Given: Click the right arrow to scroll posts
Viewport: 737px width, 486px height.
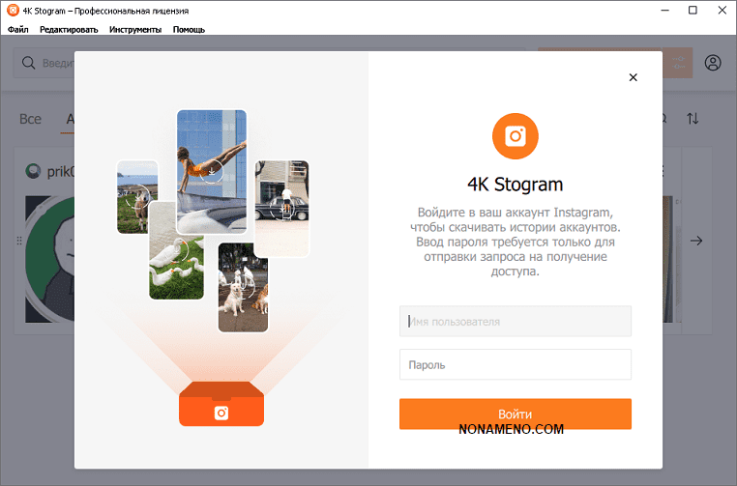Looking at the screenshot, I should click(x=695, y=241).
